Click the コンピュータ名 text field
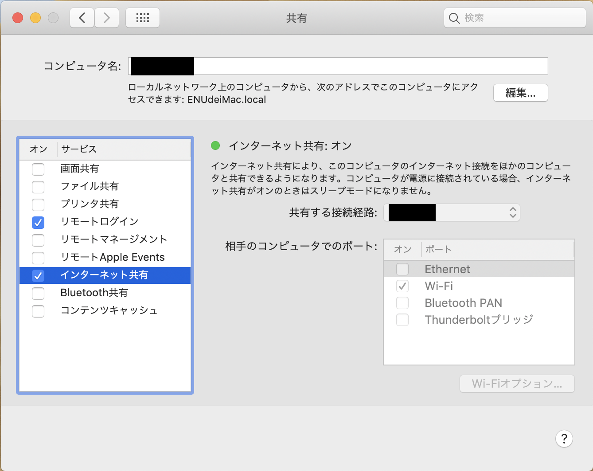Viewport: 593px width, 471px height. point(310,66)
